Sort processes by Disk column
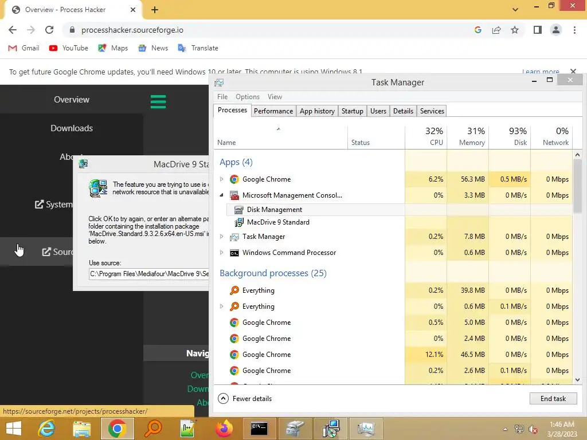This screenshot has height=440, width=587. click(510, 136)
